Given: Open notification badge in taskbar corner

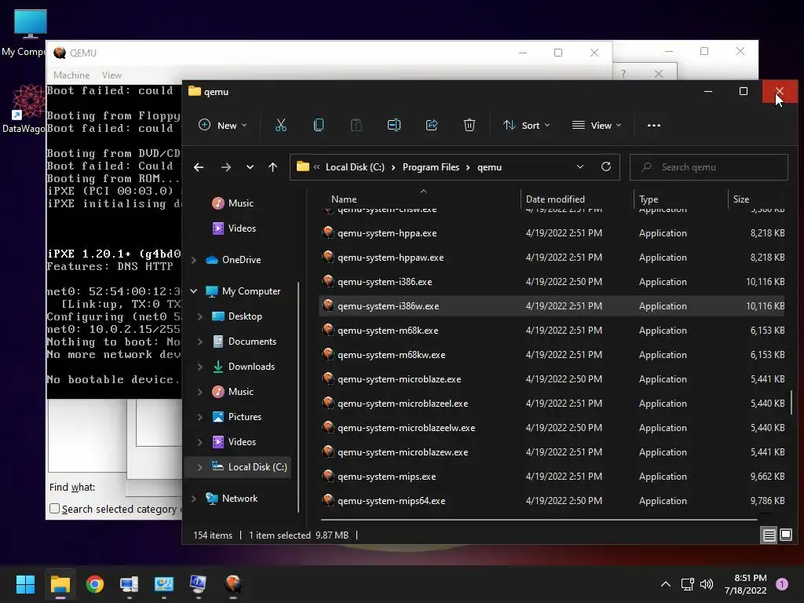Looking at the screenshot, I should (x=782, y=584).
